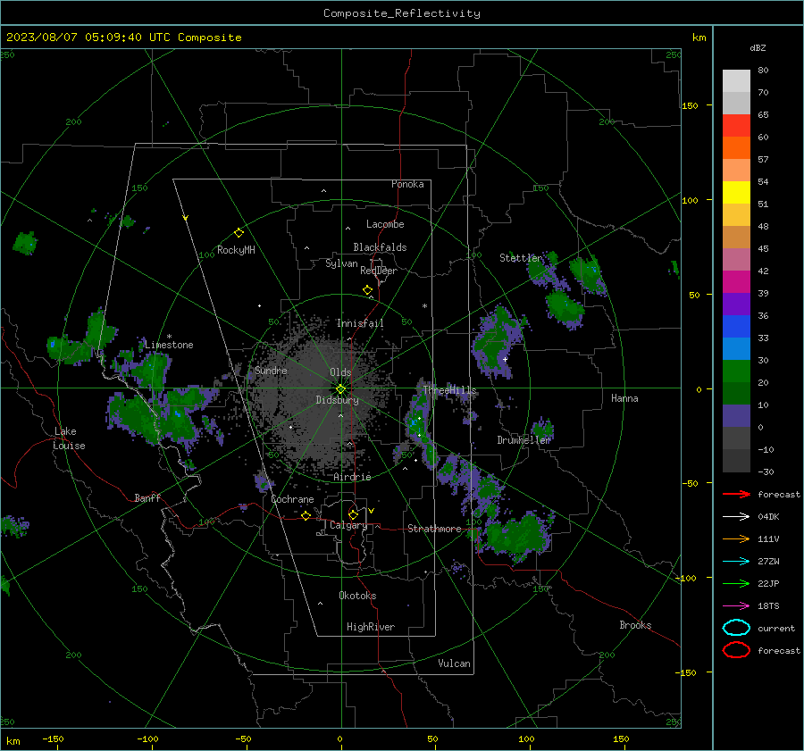Click the Blackfalds label
Screen dimensions: 804x751
click(x=380, y=247)
